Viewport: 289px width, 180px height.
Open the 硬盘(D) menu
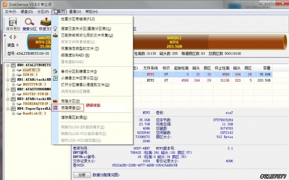(27, 12)
